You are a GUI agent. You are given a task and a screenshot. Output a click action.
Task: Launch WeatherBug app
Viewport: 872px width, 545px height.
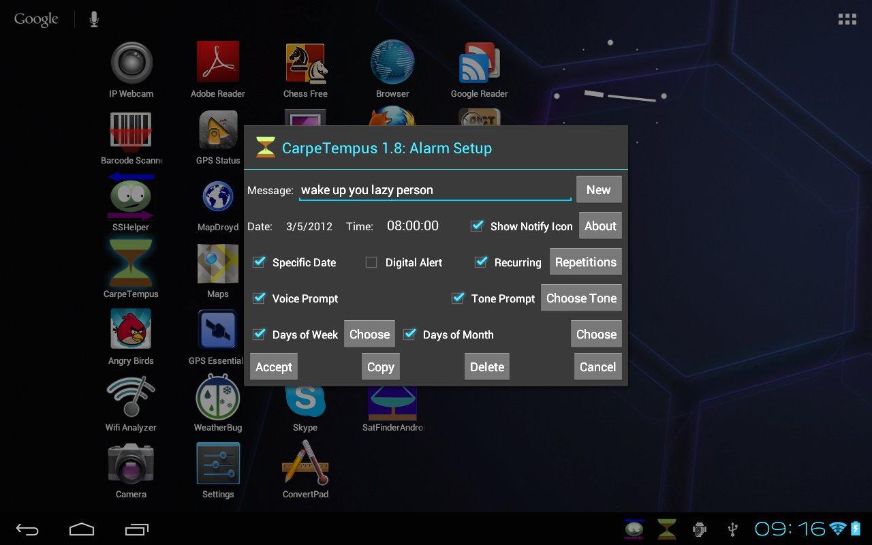click(x=218, y=403)
